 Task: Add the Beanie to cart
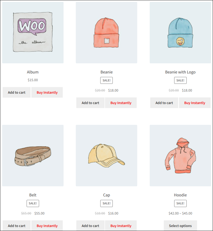[90, 103]
